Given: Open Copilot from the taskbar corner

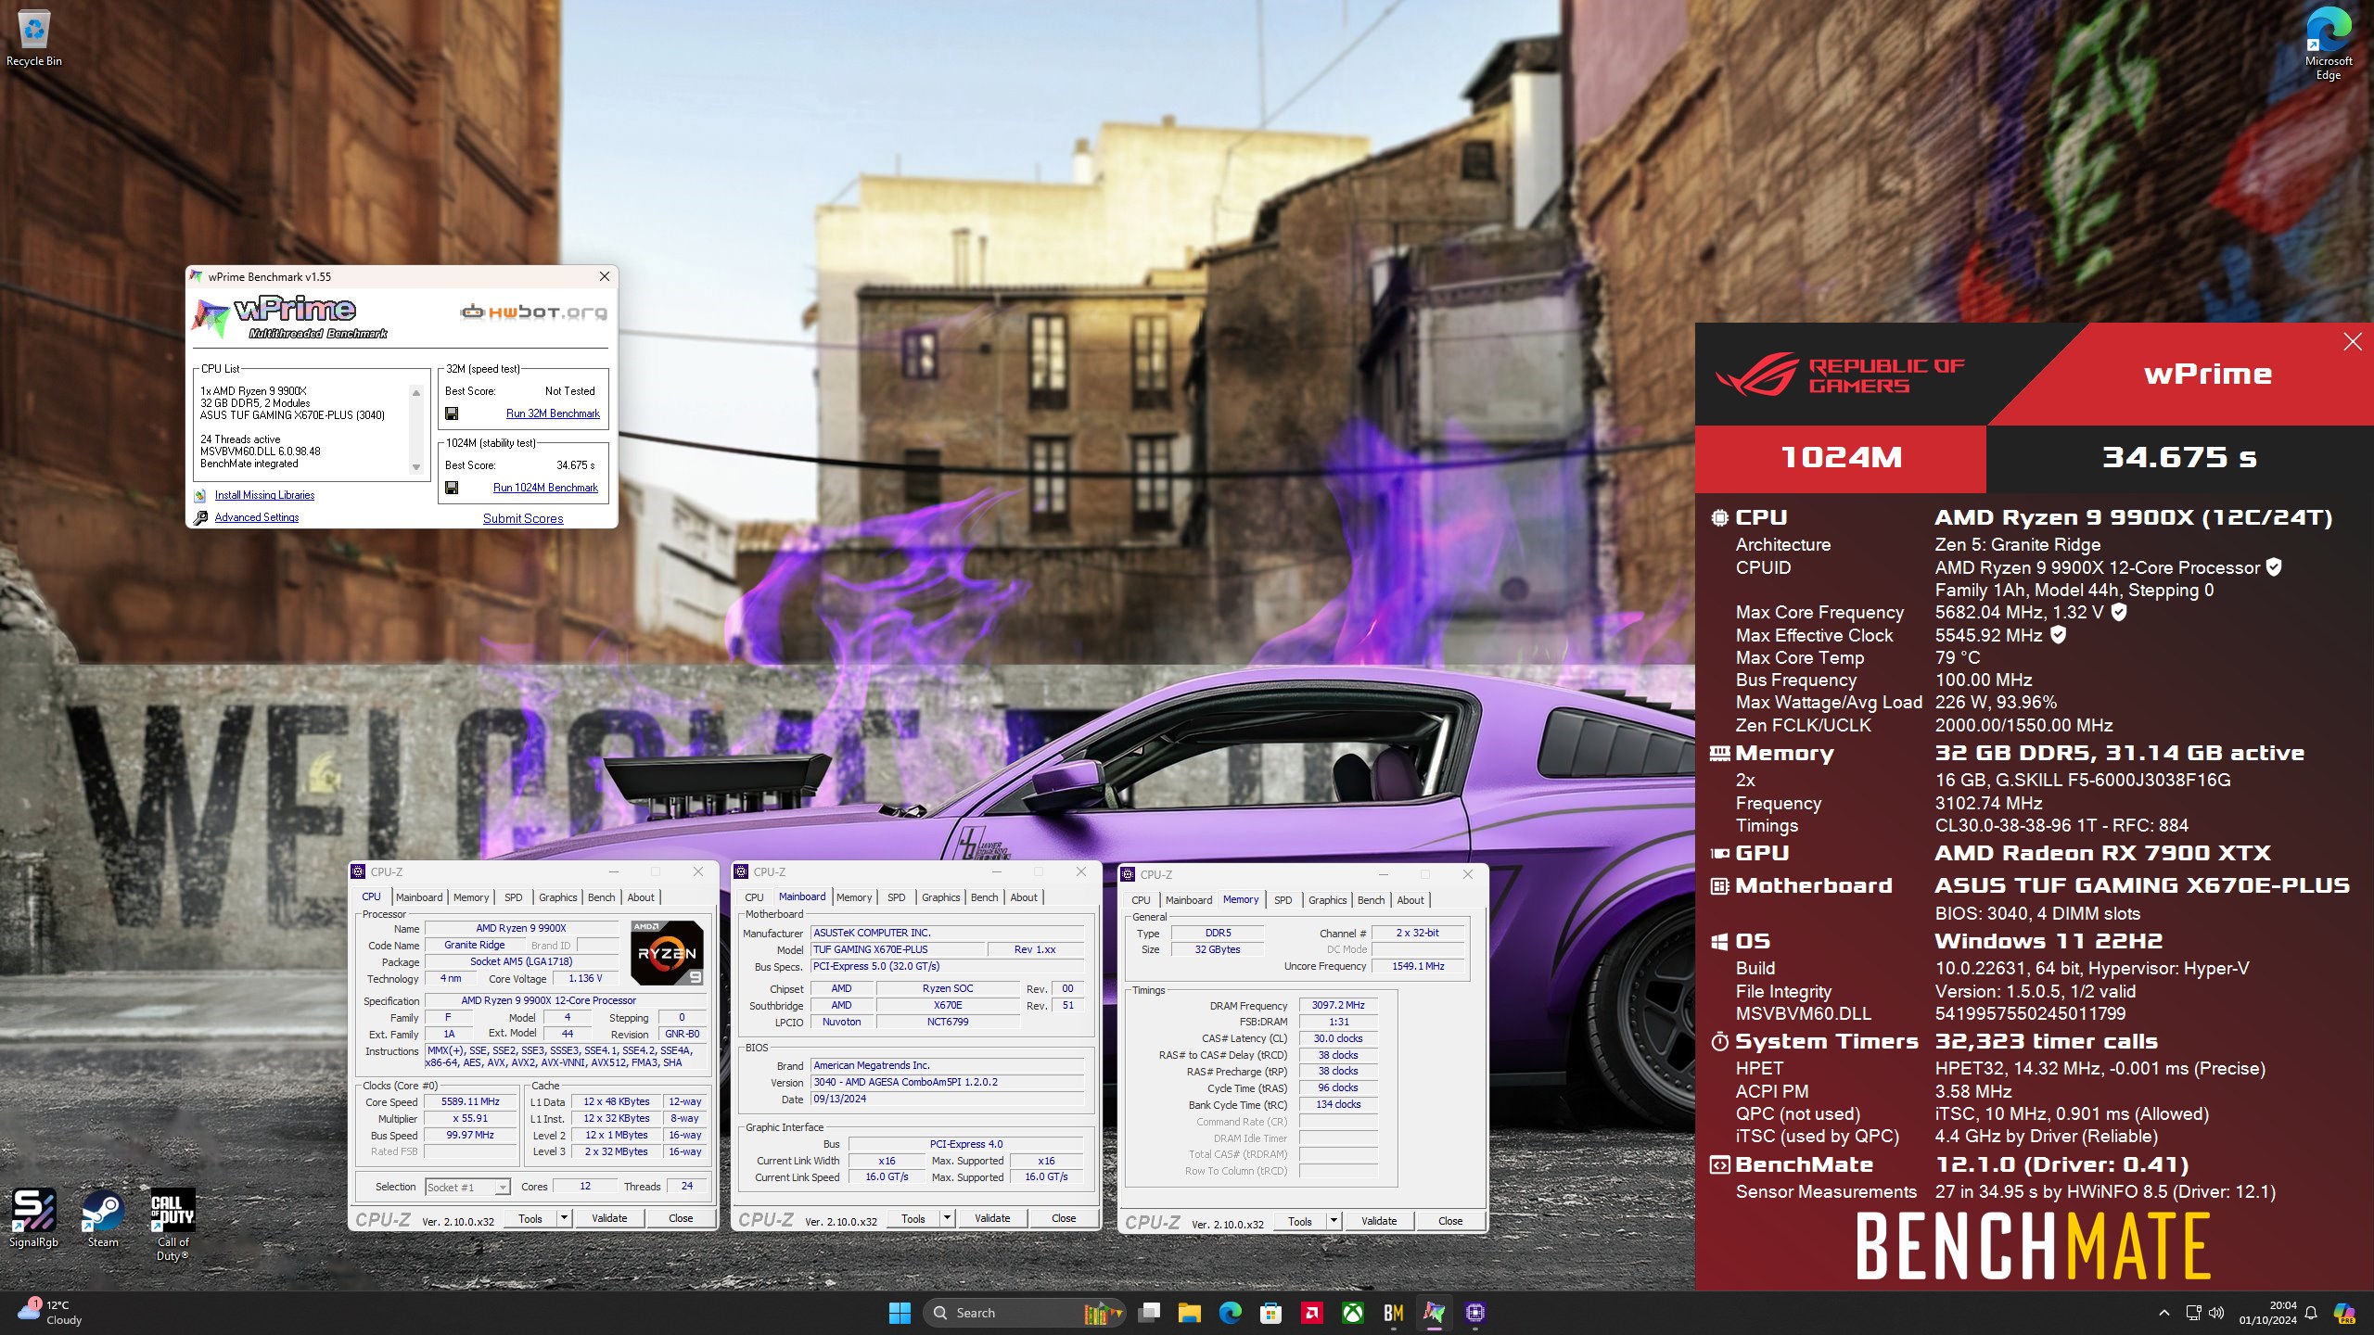Looking at the screenshot, I should pos(2345,1313).
